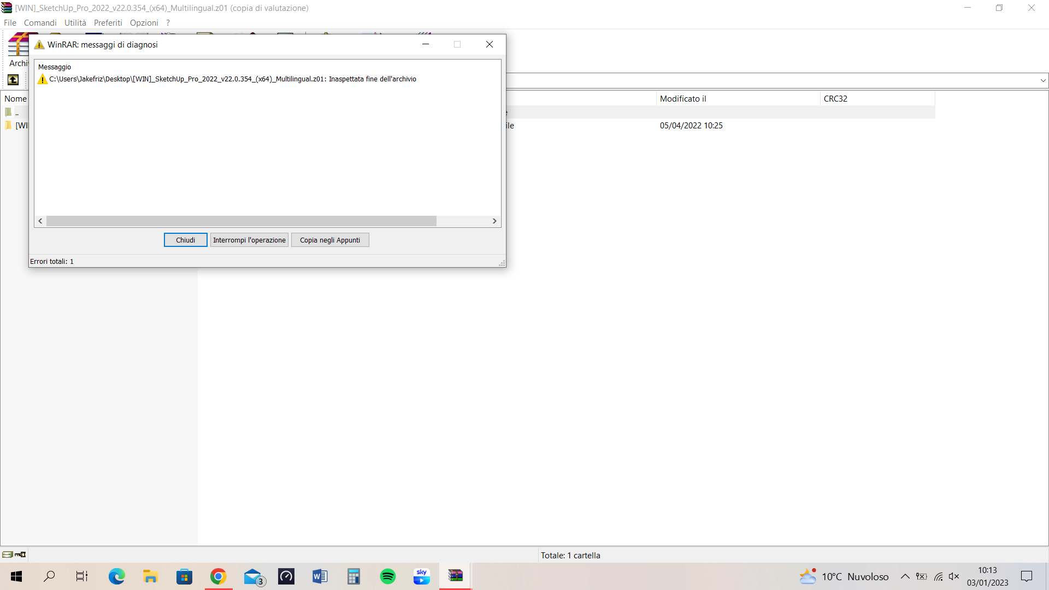The image size is (1049, 590).
Task: Click Errori totali: 1 status text
Action: pos(52,261)
